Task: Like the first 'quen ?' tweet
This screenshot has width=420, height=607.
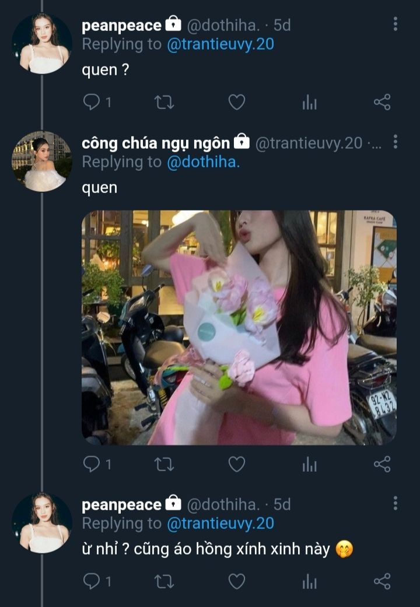Action: pyautogui.click(x=236, y=103)
